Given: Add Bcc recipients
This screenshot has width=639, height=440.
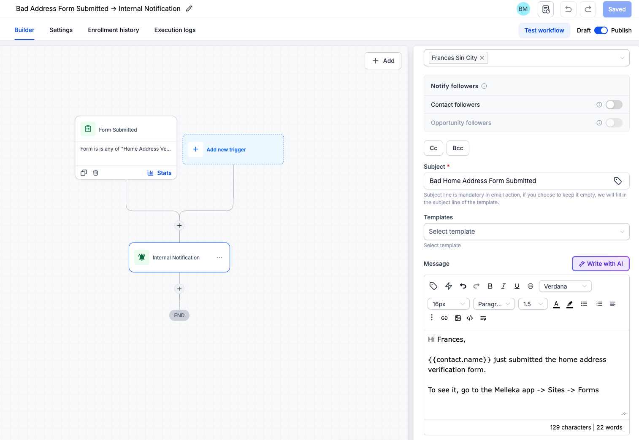Looking at the screenshot, I should [x=458, y=148].
